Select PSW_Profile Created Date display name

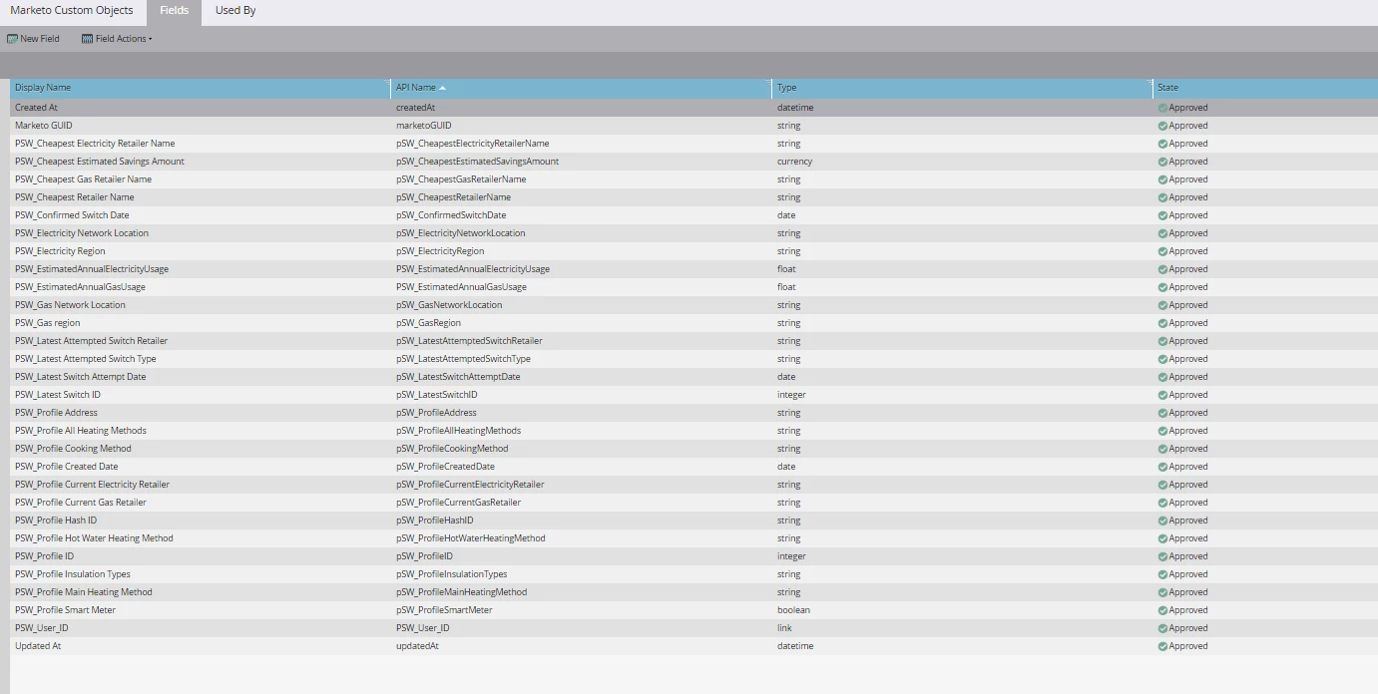(67, 467)
